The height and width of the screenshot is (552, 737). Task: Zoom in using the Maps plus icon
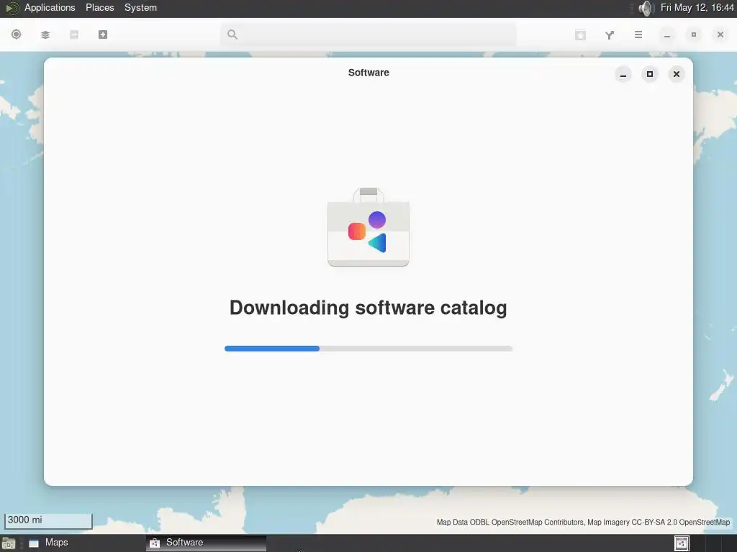pos(103,34)
